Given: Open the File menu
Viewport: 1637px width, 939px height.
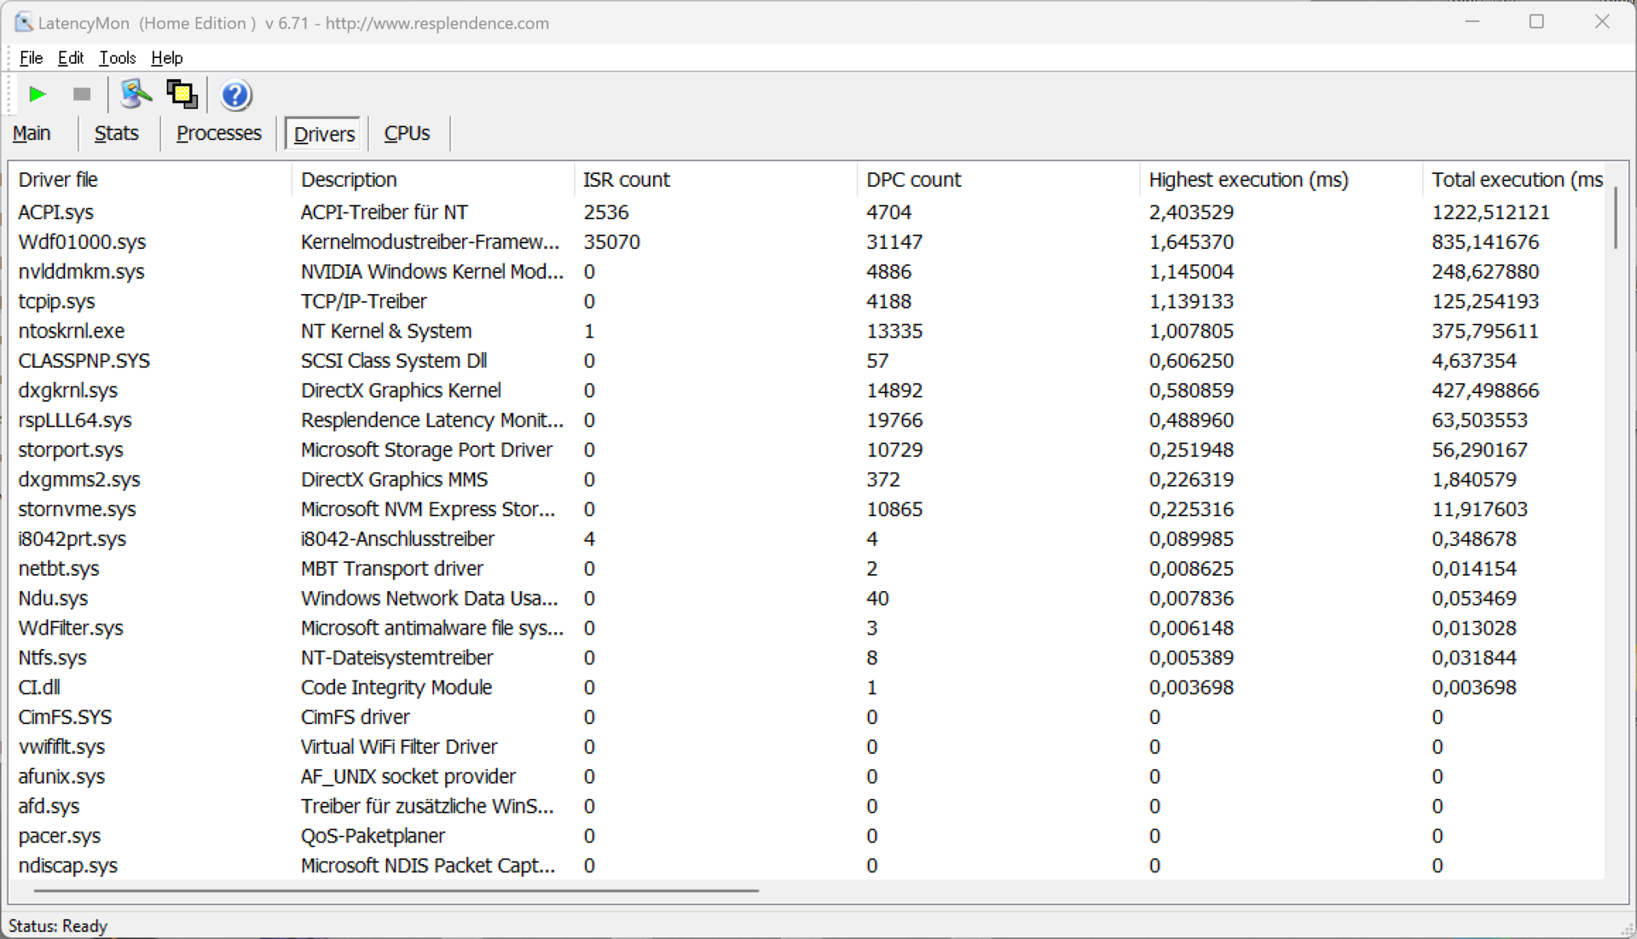Looking at the screenshot, I should coord(31,58).
